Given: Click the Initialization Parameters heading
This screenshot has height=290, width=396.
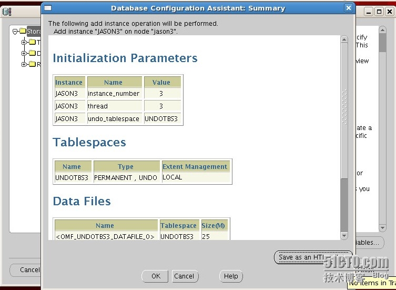Looking at the screenshot, I should click(125, 58).
